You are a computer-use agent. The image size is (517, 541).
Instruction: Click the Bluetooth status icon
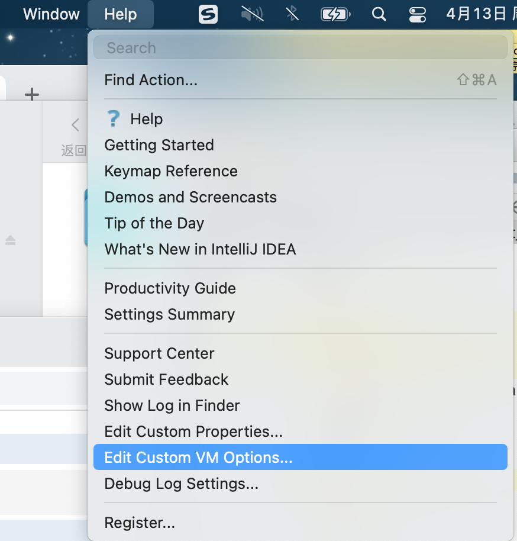coord(292,14)
